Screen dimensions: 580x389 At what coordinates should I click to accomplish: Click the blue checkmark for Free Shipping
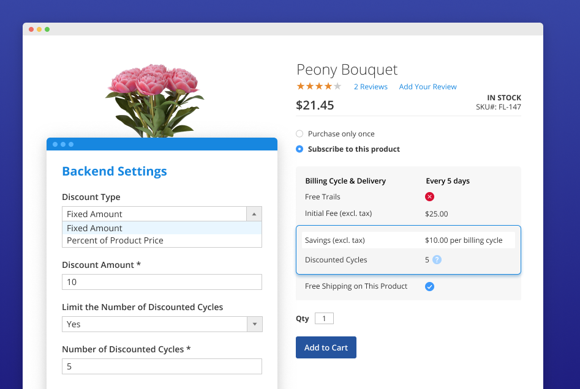click(429, 286)
